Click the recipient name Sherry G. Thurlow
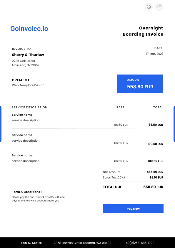175x248 pixels. (x=28, y=55)
